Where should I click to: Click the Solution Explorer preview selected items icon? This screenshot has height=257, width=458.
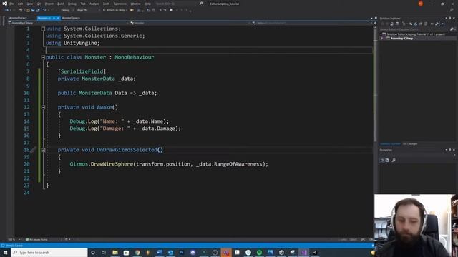click(x=442, y=24)
